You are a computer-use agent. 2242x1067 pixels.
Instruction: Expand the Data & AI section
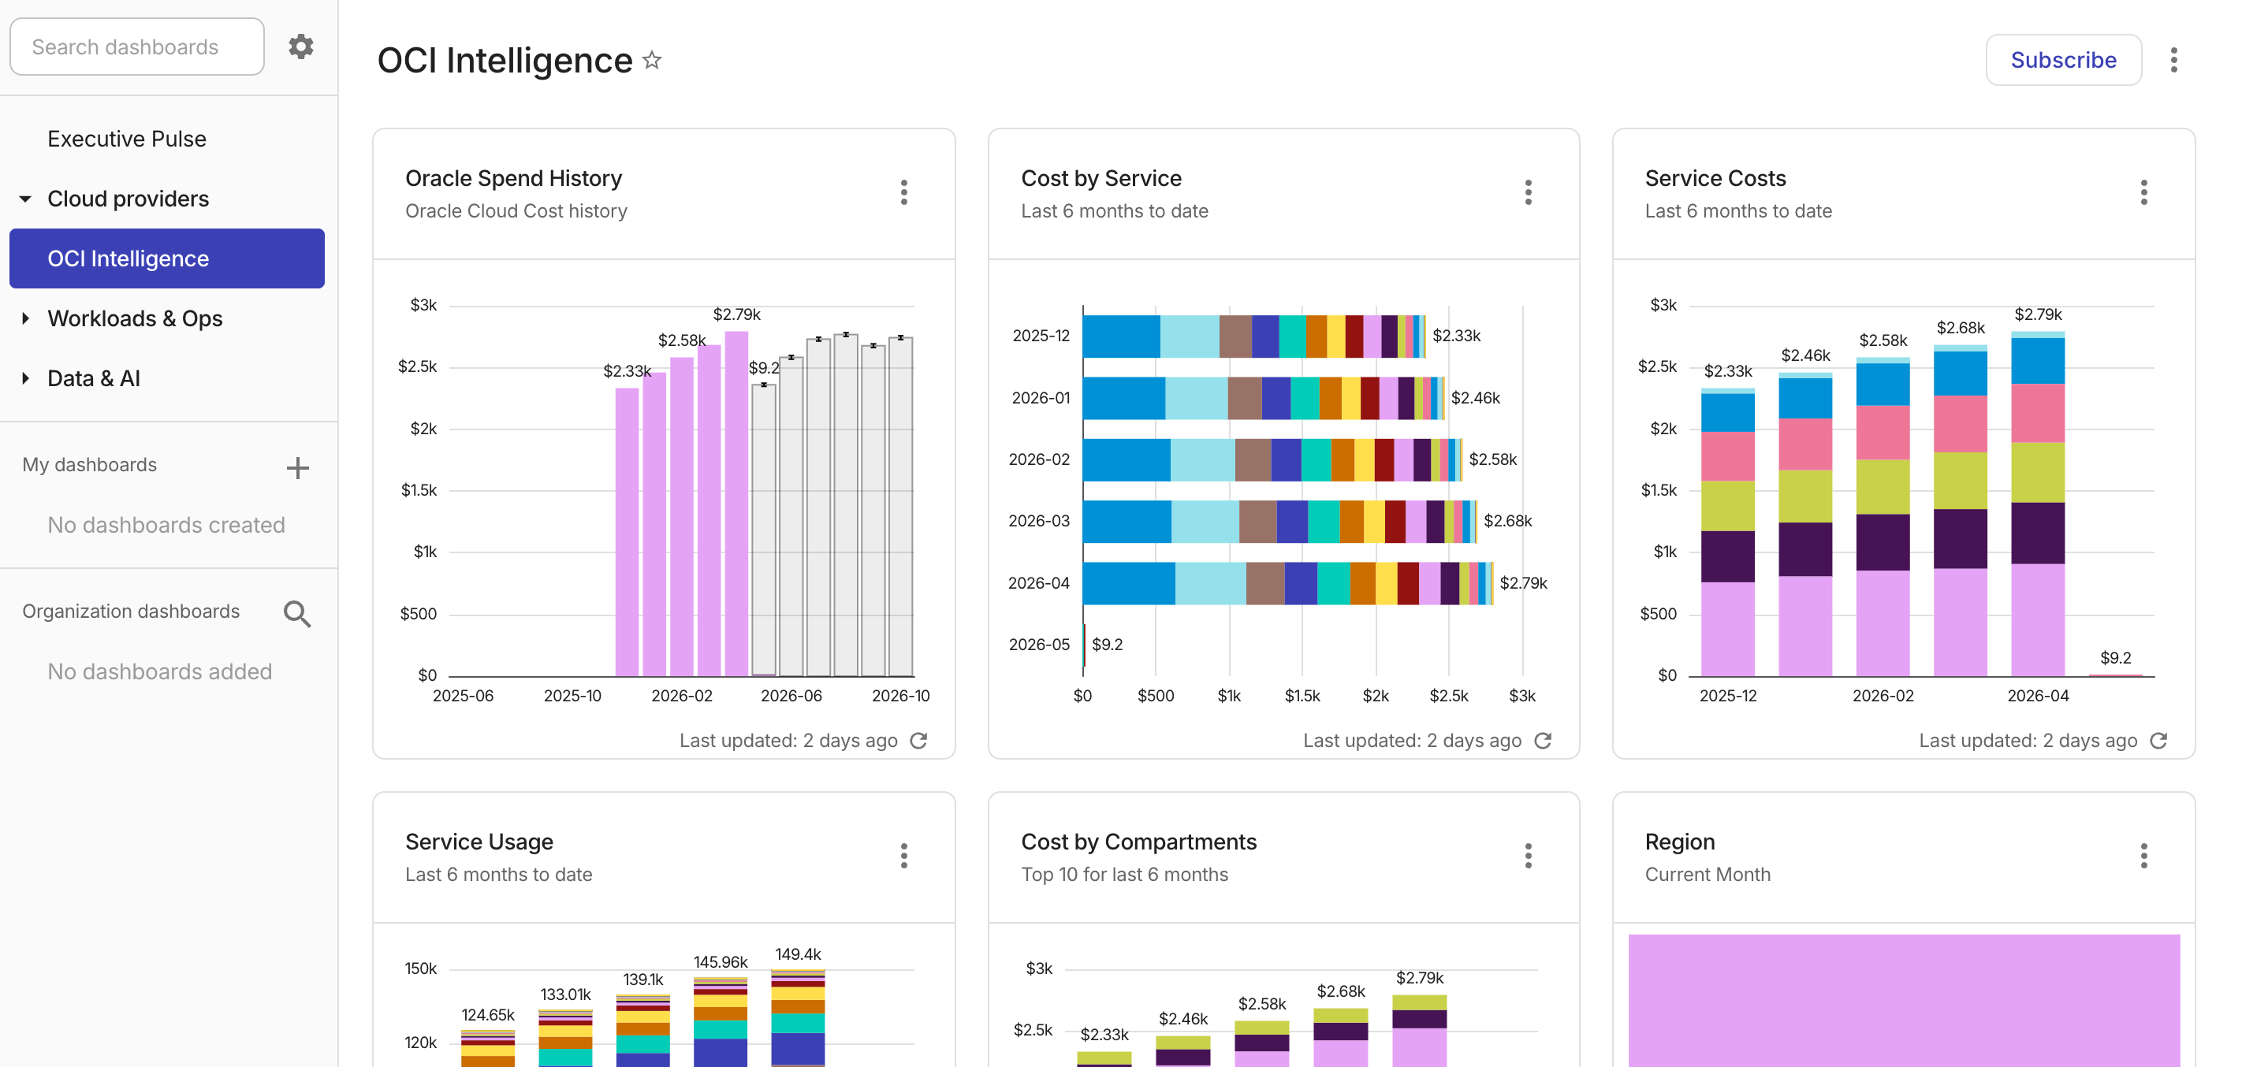tap(26, 378)
